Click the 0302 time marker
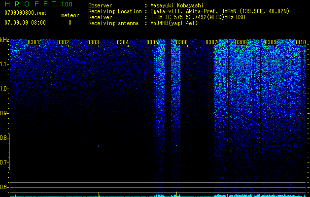Image resolution: width=310 pixels, height=197 pixels. (63, 42)
